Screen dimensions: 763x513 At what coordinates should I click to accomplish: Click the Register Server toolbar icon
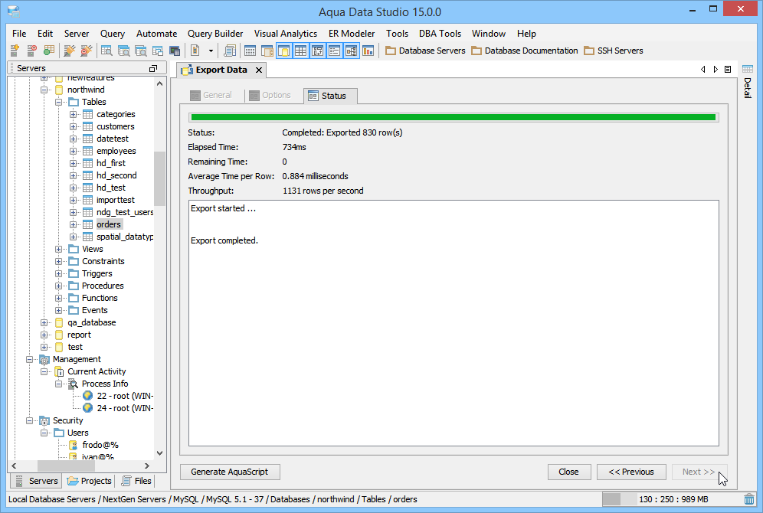click(15, 50)
